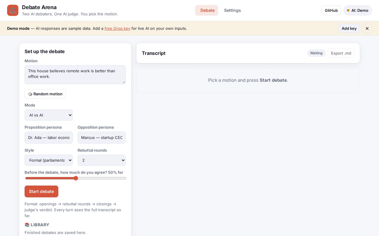Click the 'Set up the debate' heading

[45, 51]
